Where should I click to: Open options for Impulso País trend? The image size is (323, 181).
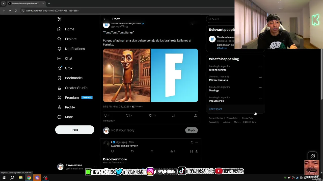pos(260,98)
